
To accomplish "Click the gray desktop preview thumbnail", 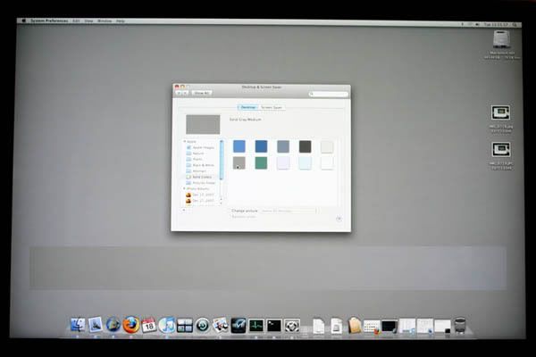I will point(203,124).
